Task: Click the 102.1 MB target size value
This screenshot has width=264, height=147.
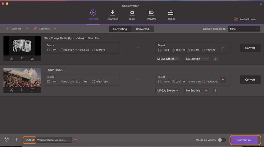Action: [x=196, y=82]
